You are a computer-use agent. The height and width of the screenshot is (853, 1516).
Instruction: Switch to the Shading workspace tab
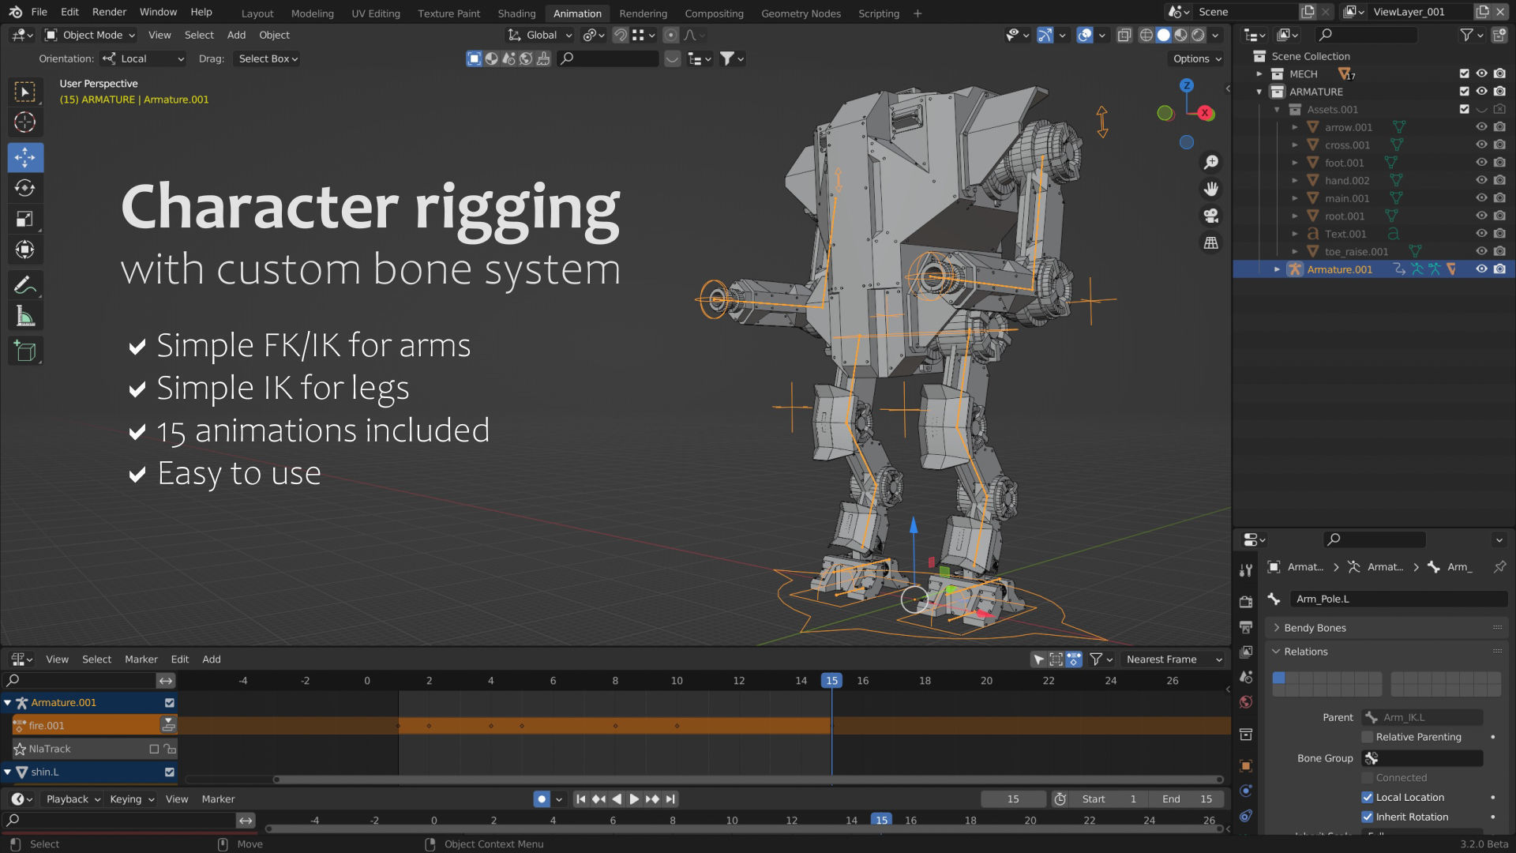516,13
